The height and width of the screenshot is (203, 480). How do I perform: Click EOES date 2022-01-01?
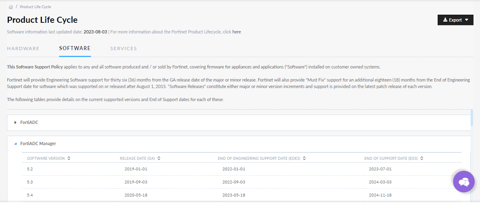point(234,169)
